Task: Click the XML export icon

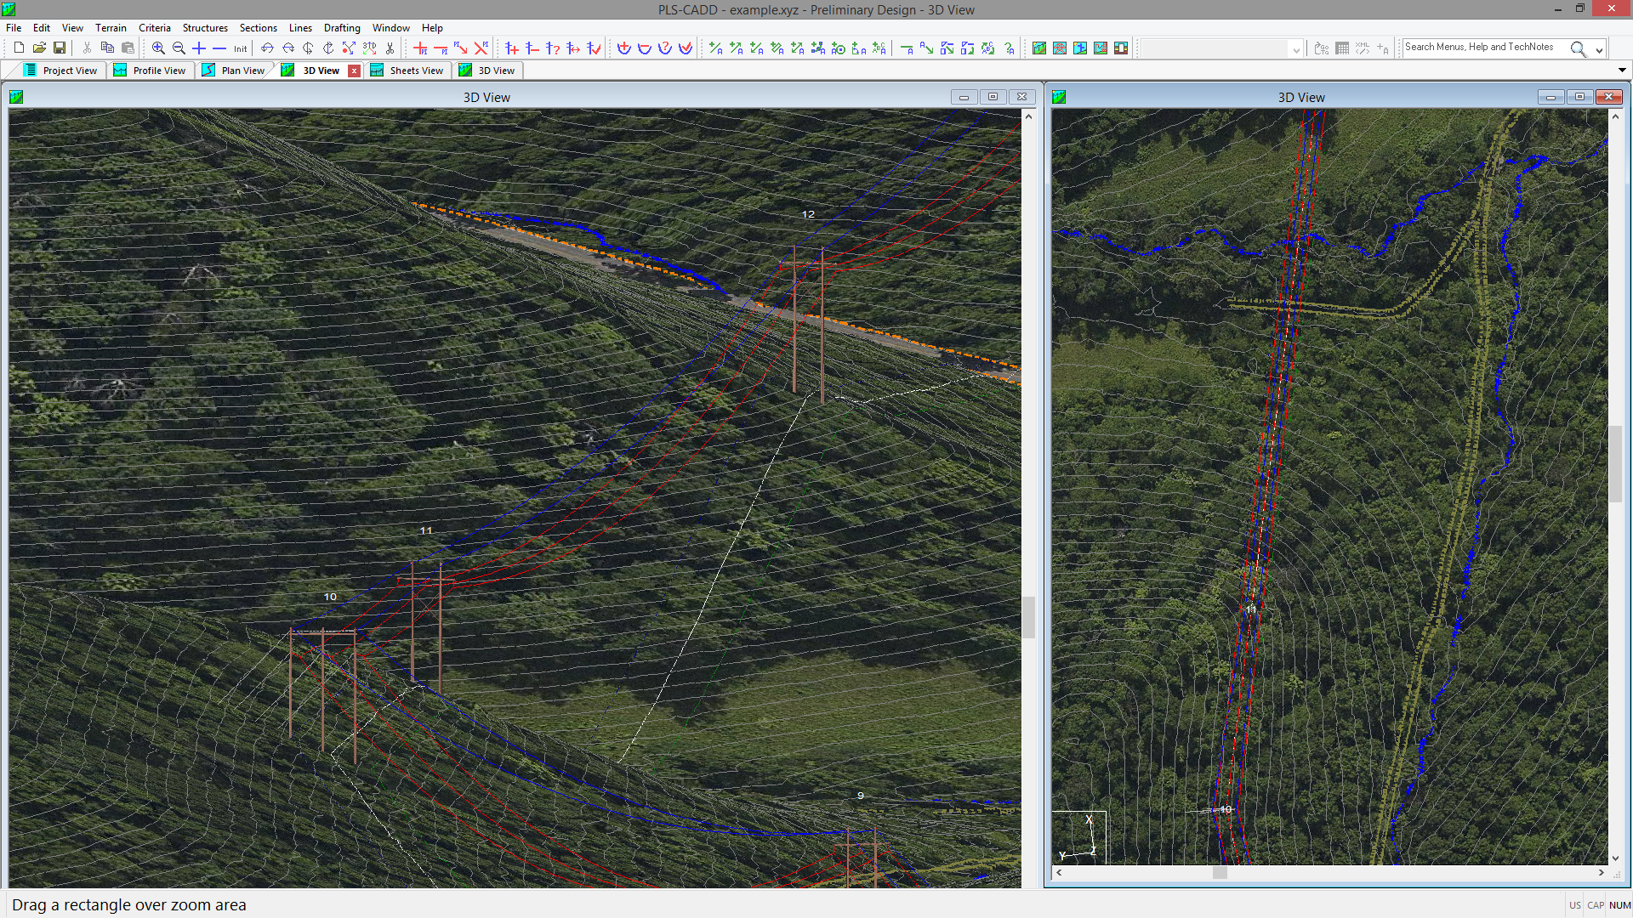Action: 1363,48
